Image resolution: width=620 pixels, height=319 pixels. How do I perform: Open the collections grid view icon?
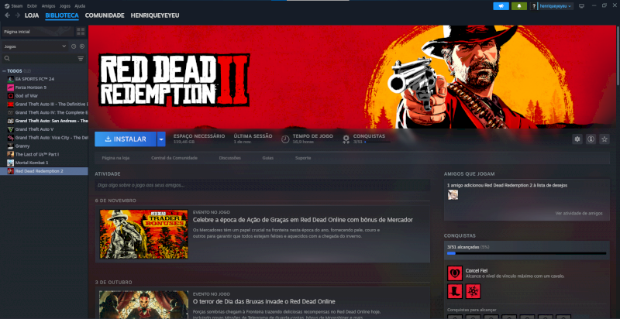pos(81,32)
